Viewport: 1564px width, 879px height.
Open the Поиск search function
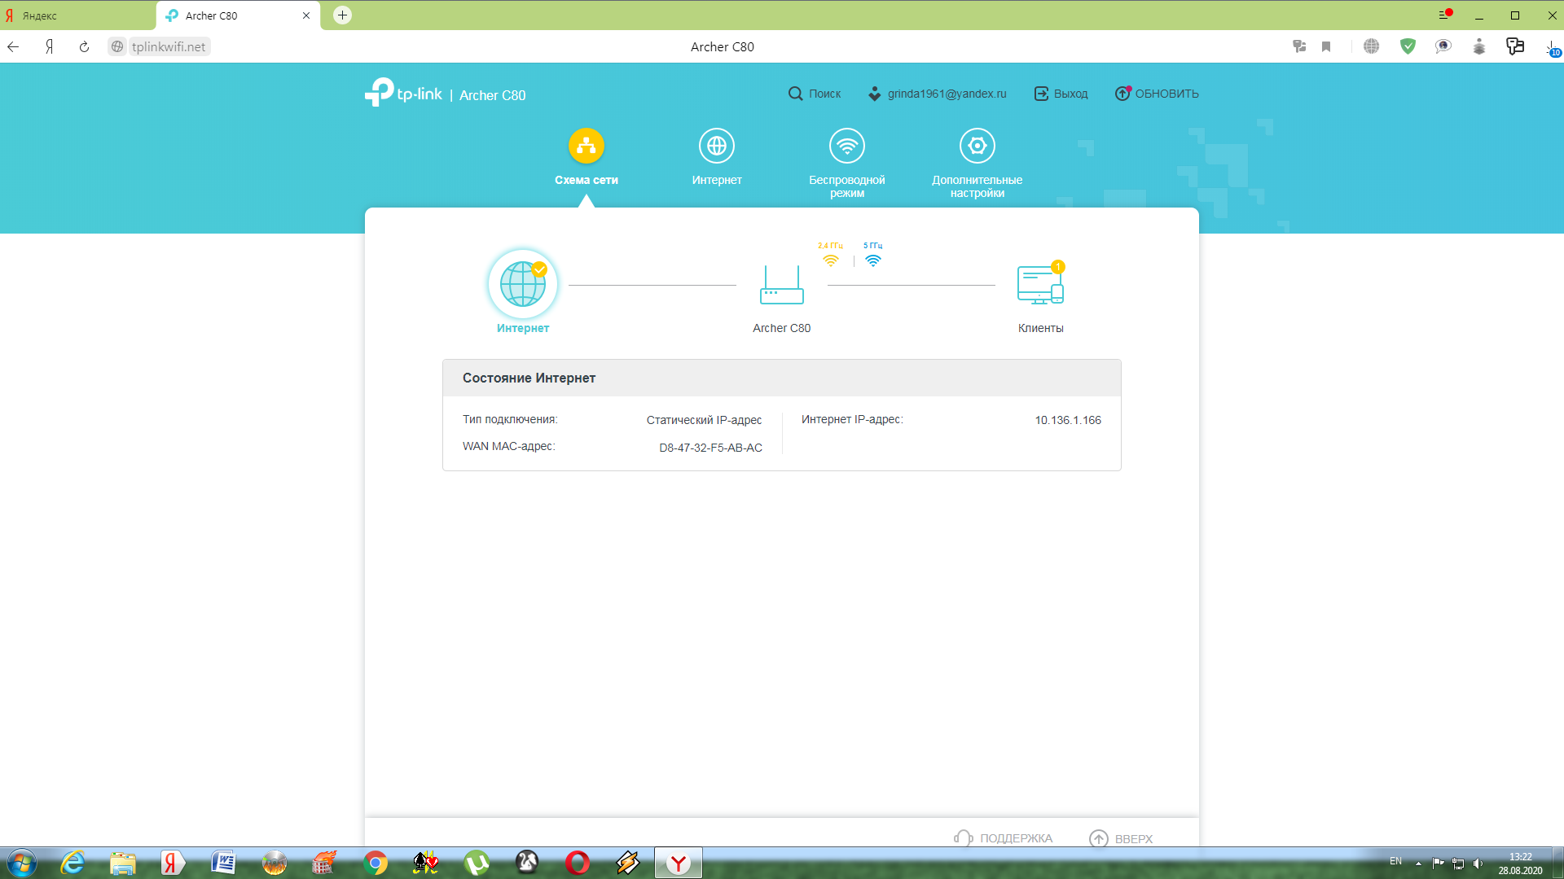(815, 94)
